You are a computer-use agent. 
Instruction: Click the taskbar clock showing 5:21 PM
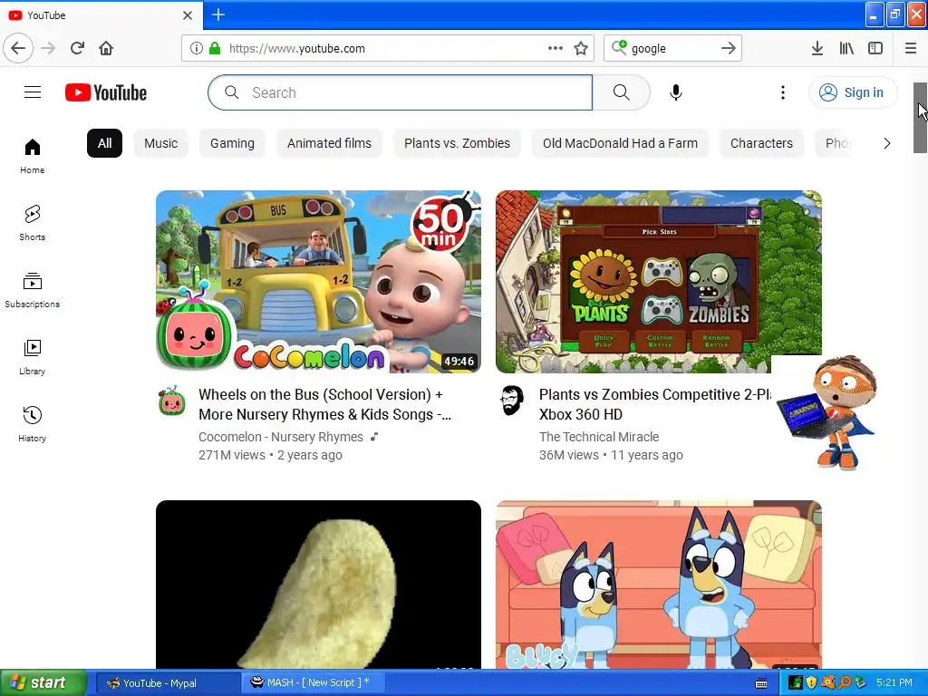click(894, 683)
